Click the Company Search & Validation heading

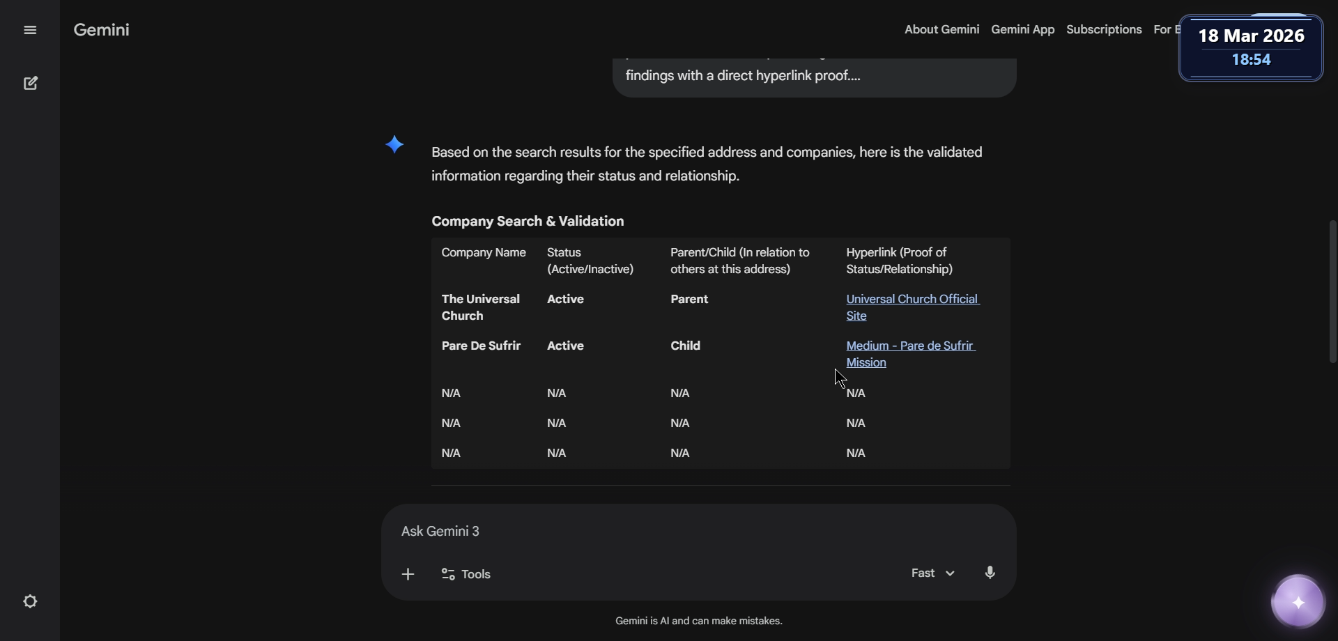point(528,222)
